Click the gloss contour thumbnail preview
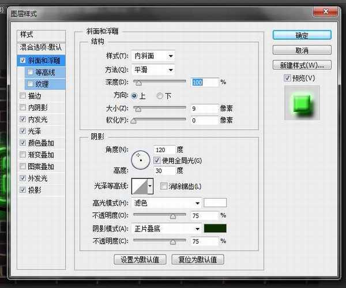The width and height of the screenshot is (346, 288). coord(140,186)
